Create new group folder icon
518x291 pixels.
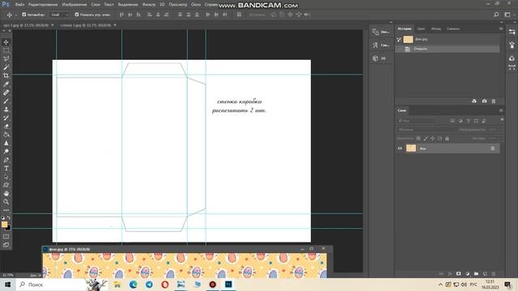(476, 273)
